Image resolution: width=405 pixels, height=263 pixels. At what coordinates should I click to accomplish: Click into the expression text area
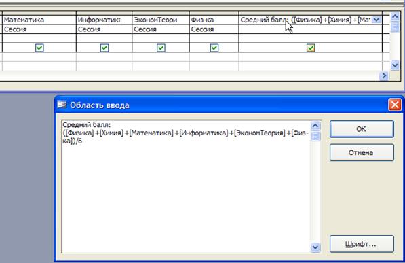point(186,186)
